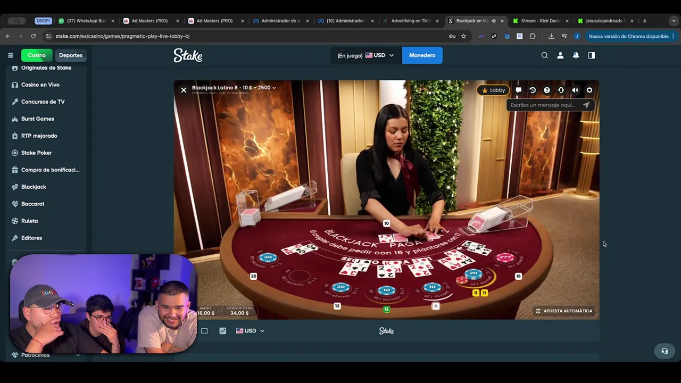Bookmark this page with the star icon

[463, 36]
